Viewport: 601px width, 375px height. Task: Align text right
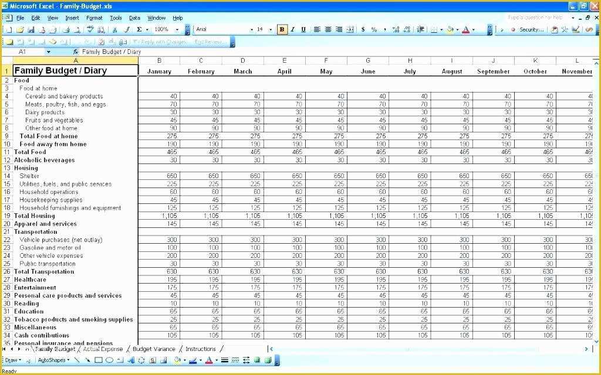tap(339, 29)
